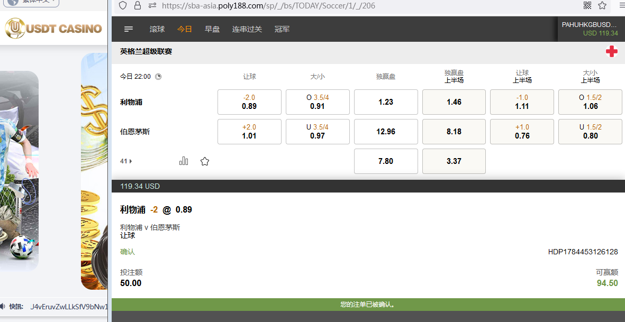Click the USDT CASINO logo

[x=53, y=29]
